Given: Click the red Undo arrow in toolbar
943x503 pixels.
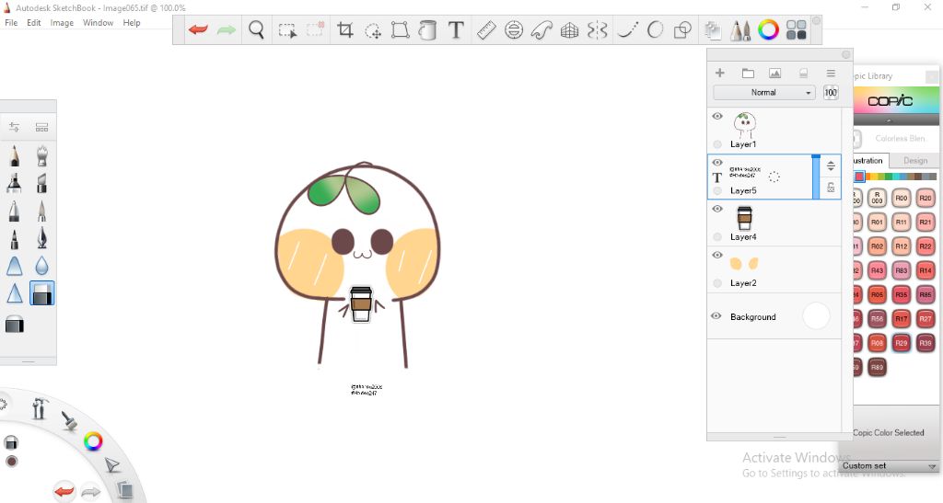Looking at the screenshot, I should coord(198,30).
